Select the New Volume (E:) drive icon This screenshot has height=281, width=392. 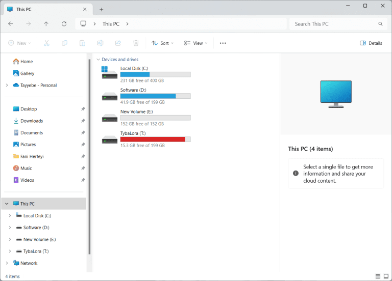(110, 118)
